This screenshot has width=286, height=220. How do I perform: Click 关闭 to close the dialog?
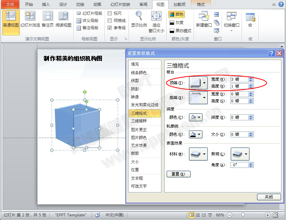269,197
